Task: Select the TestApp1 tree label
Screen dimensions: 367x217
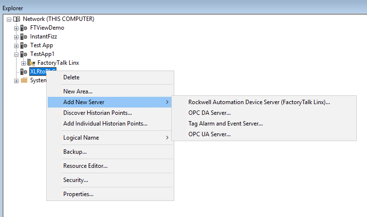Action: pyautogui.click(x=42, y=54)
